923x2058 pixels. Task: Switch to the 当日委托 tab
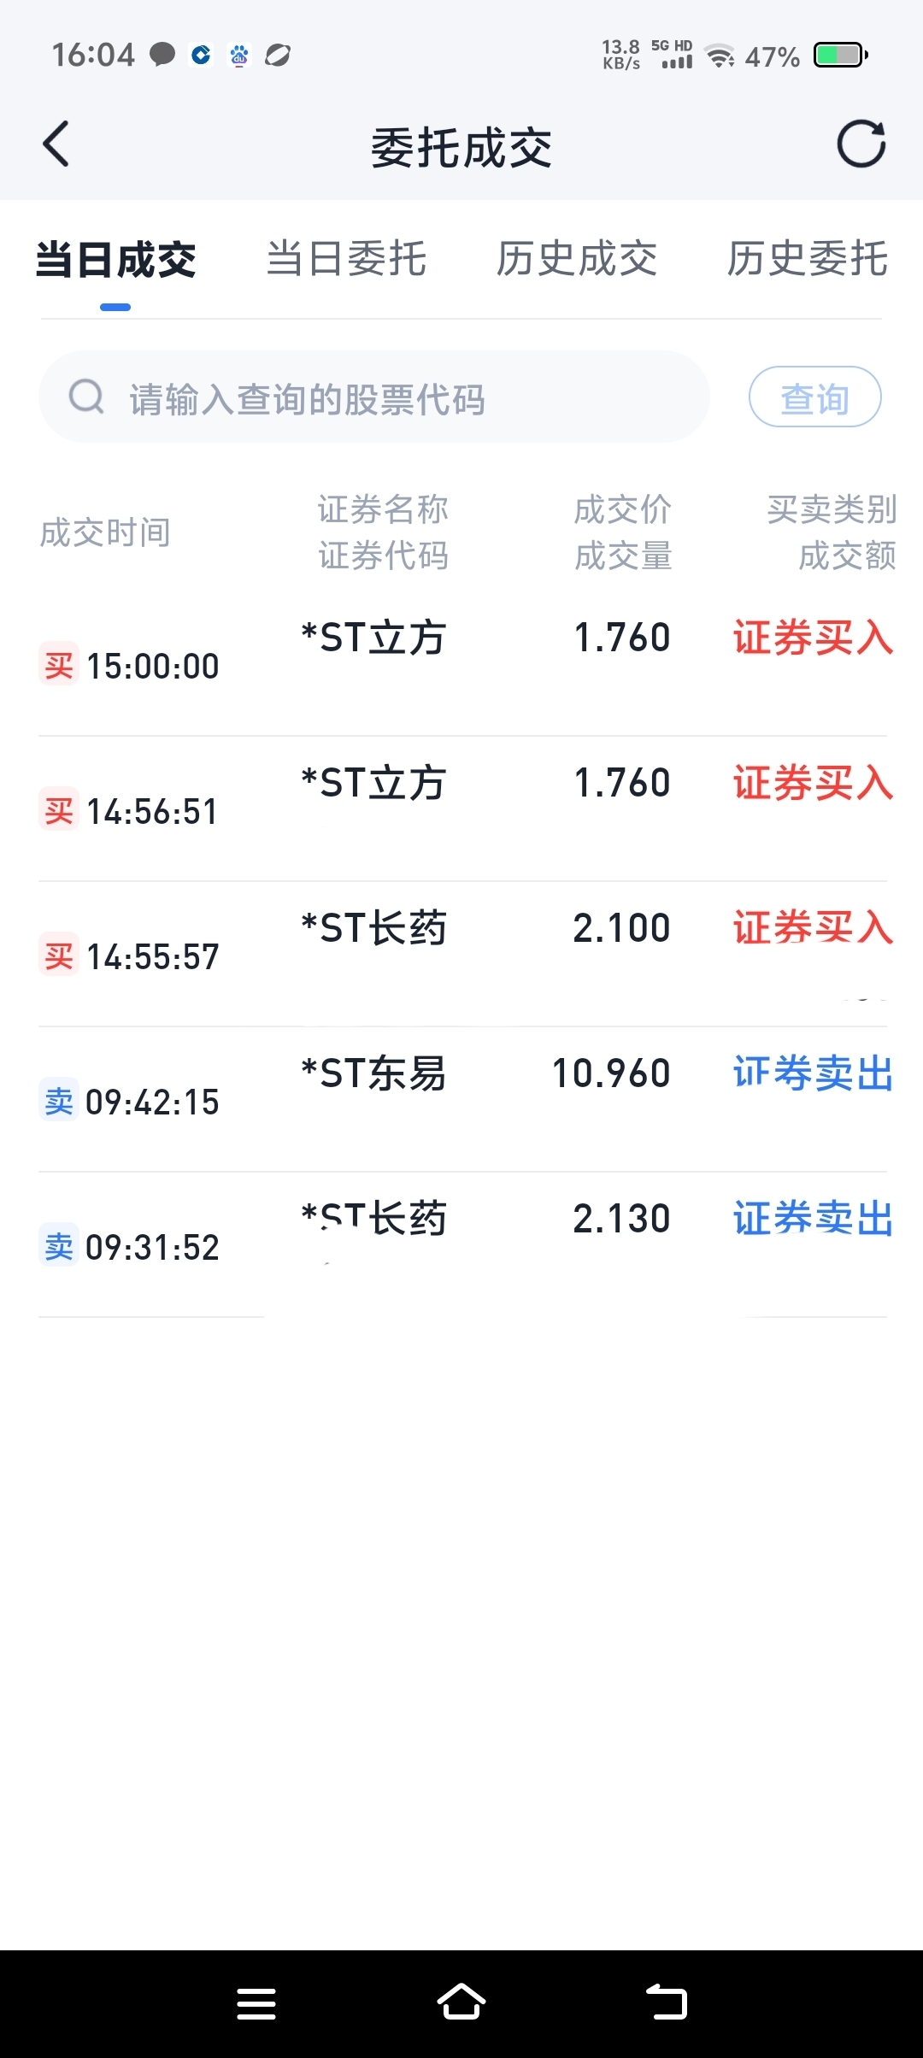pos(346,259)
